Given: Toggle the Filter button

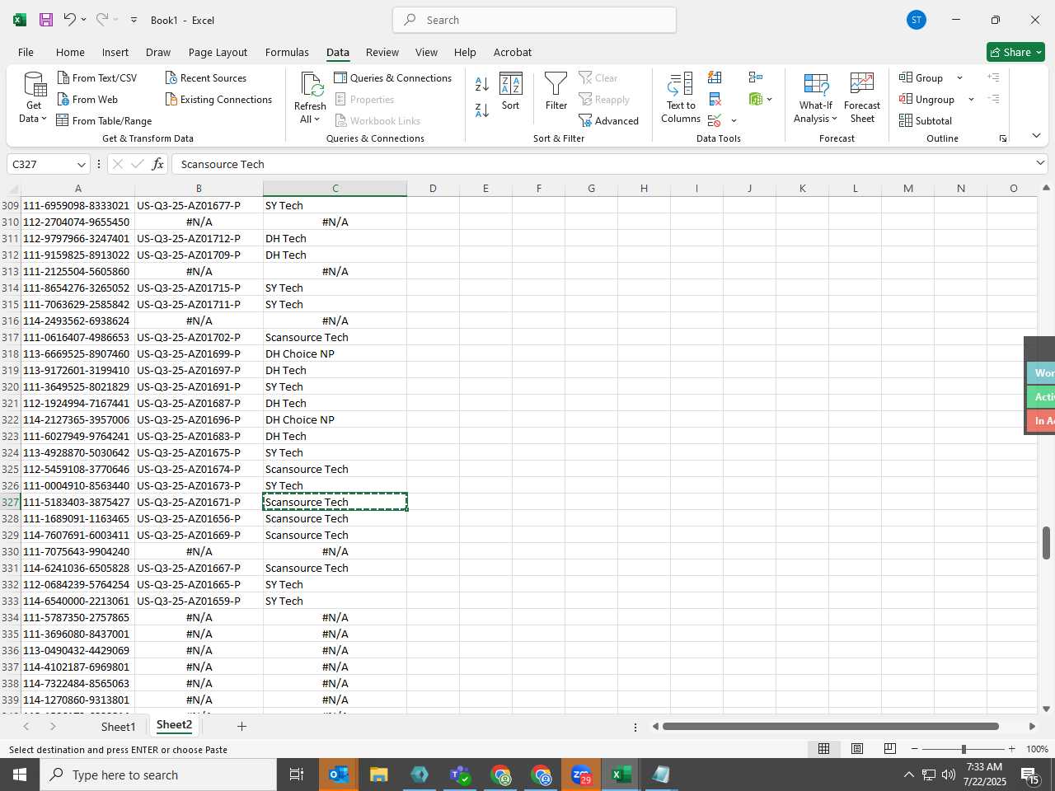Looking at the screenshot, I should pos(556,91).
